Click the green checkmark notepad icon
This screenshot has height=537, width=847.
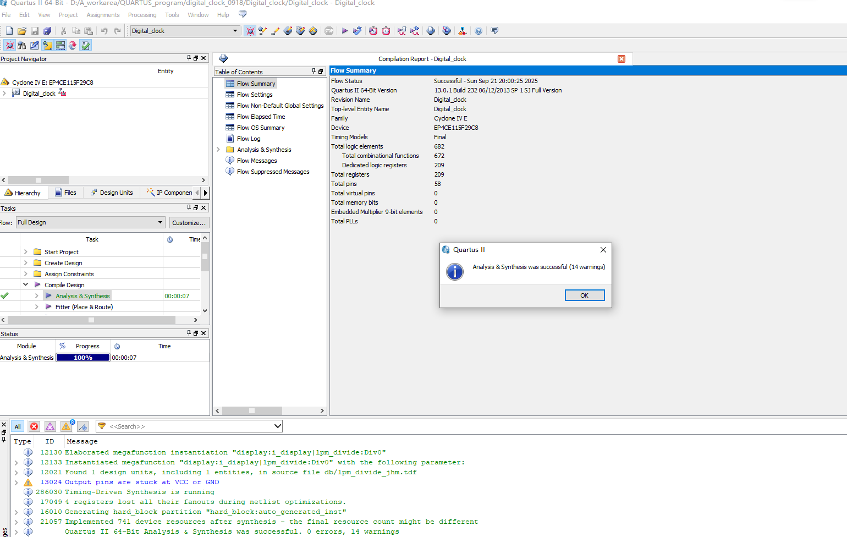85,45
